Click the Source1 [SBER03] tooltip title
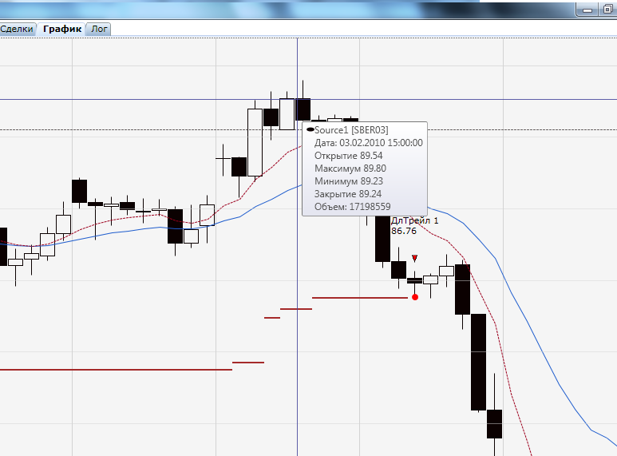This screenshot has height=456, width=617. pyautogui.click(x=351, y=130)
